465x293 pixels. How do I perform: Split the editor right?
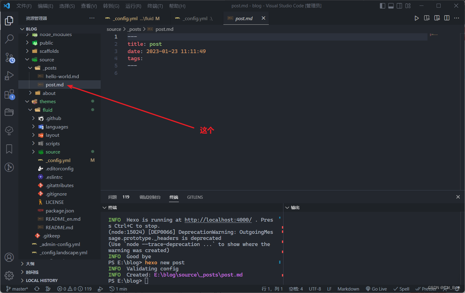coord(447,18)
